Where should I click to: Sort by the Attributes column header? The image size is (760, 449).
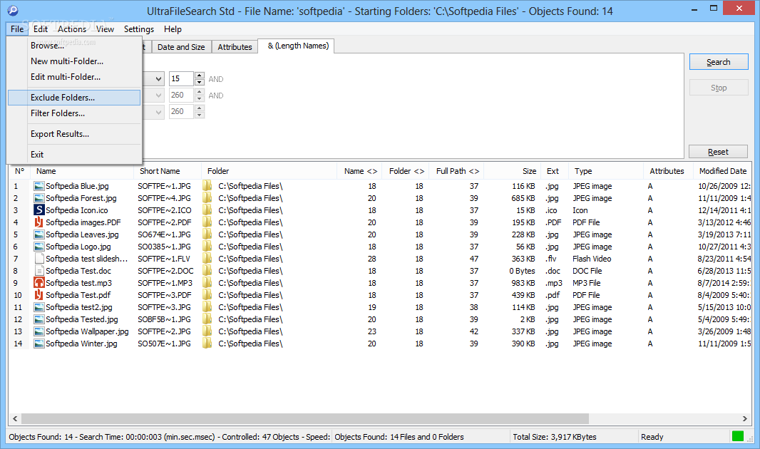[668, 171]
